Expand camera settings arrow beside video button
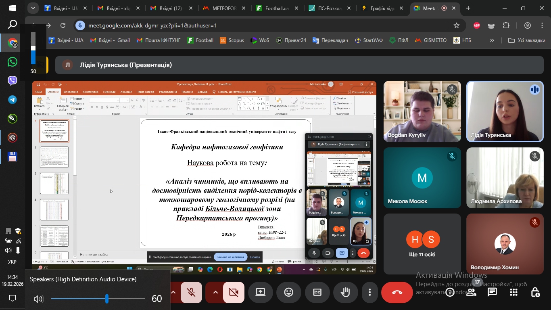This screenshot has width=551, height=310. point(215,292)
